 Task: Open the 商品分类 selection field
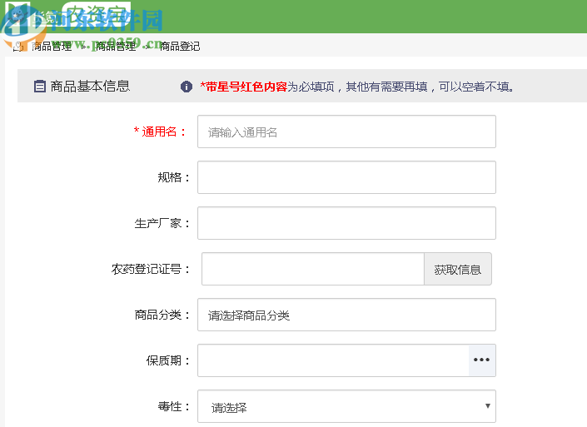coord(346,315)
